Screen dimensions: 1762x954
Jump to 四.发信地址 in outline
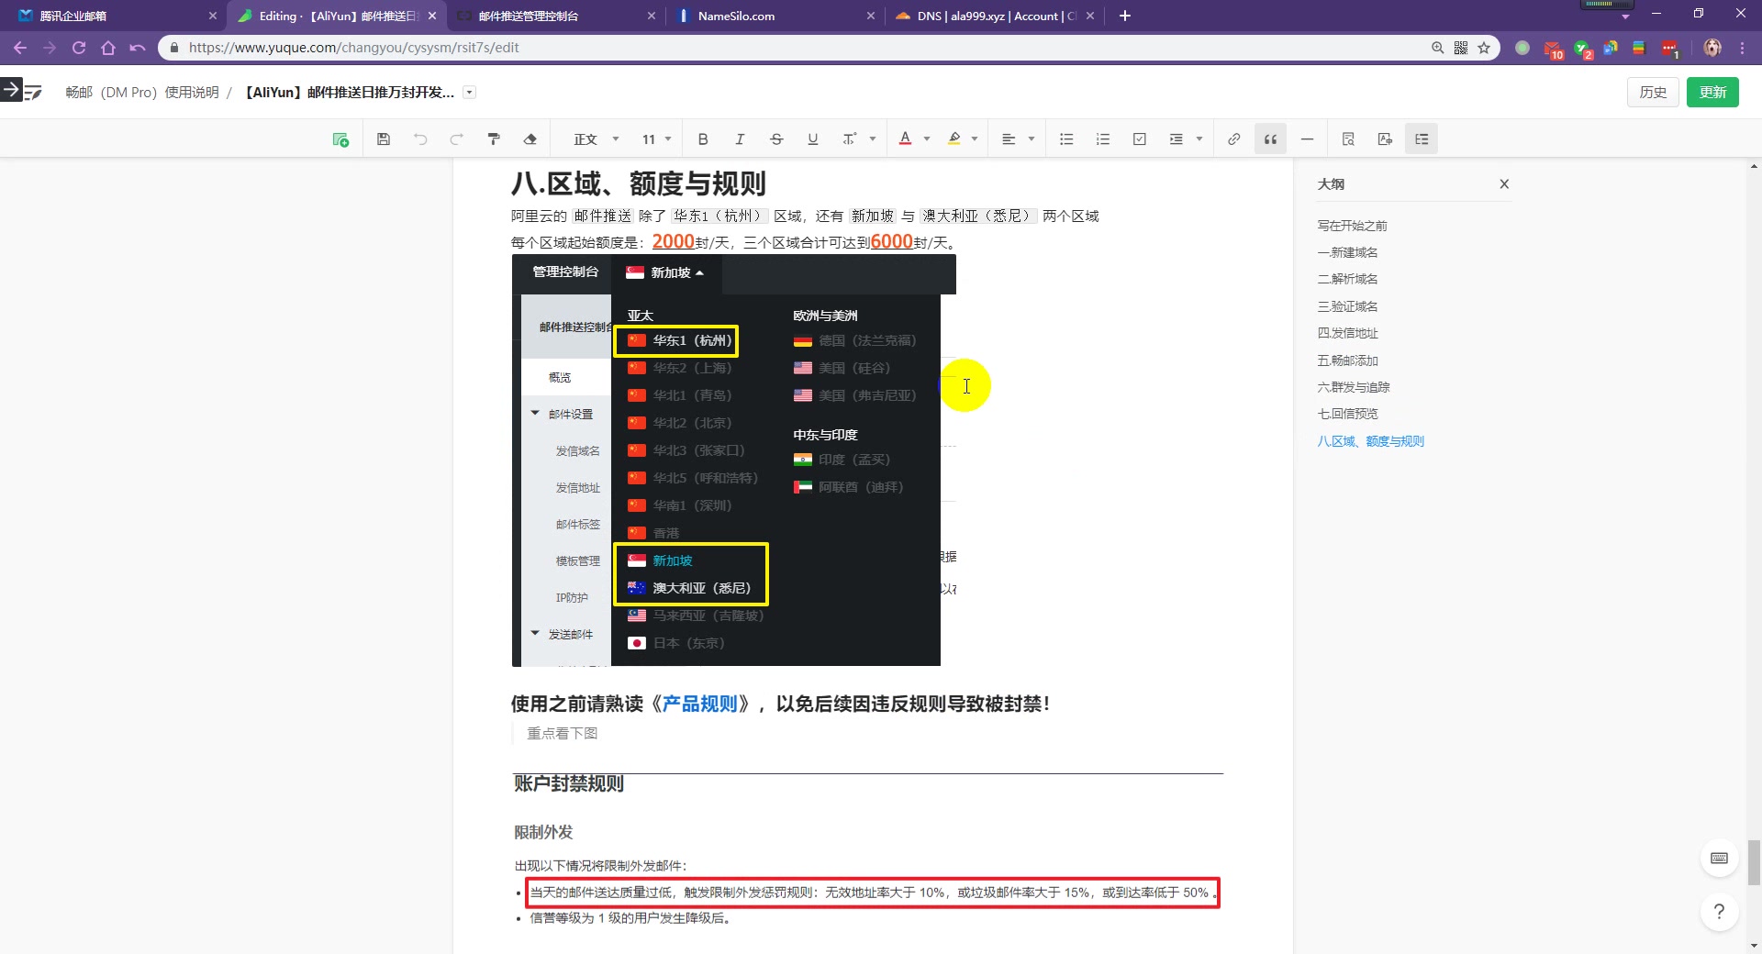(1347, 333)
